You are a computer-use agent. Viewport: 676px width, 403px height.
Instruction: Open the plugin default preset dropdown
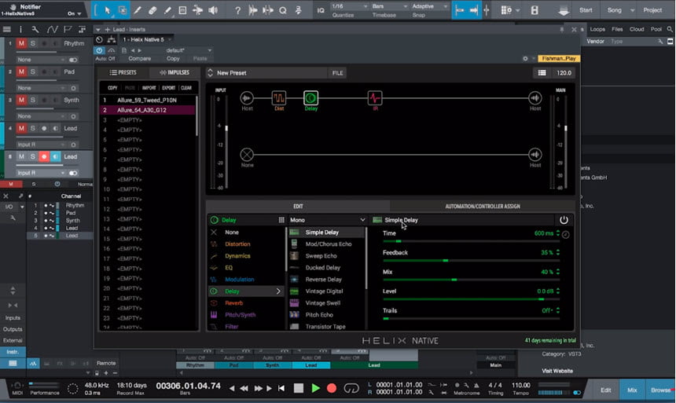[x=189, y=50]
